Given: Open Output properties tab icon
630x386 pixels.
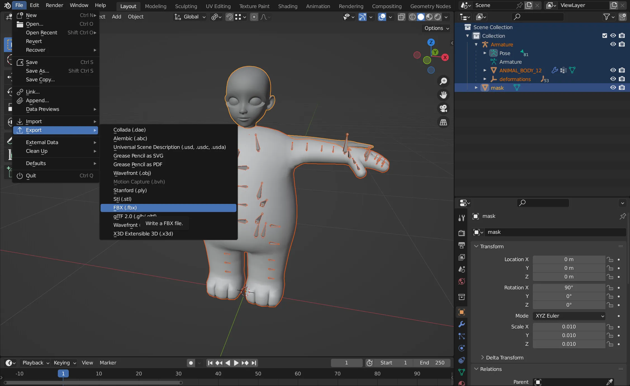Looking at the screenshot, I should tap(462, 245).
